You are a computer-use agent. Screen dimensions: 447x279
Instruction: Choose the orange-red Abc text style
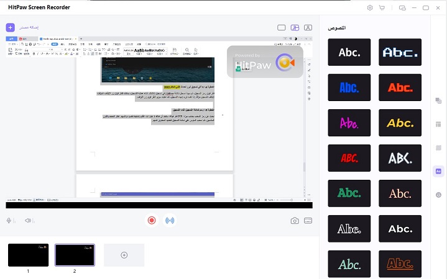pyautogui.click(x=400, y=87)
